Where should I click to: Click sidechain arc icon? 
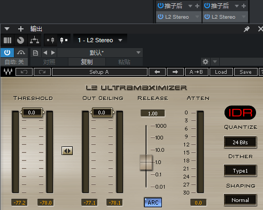21,52
